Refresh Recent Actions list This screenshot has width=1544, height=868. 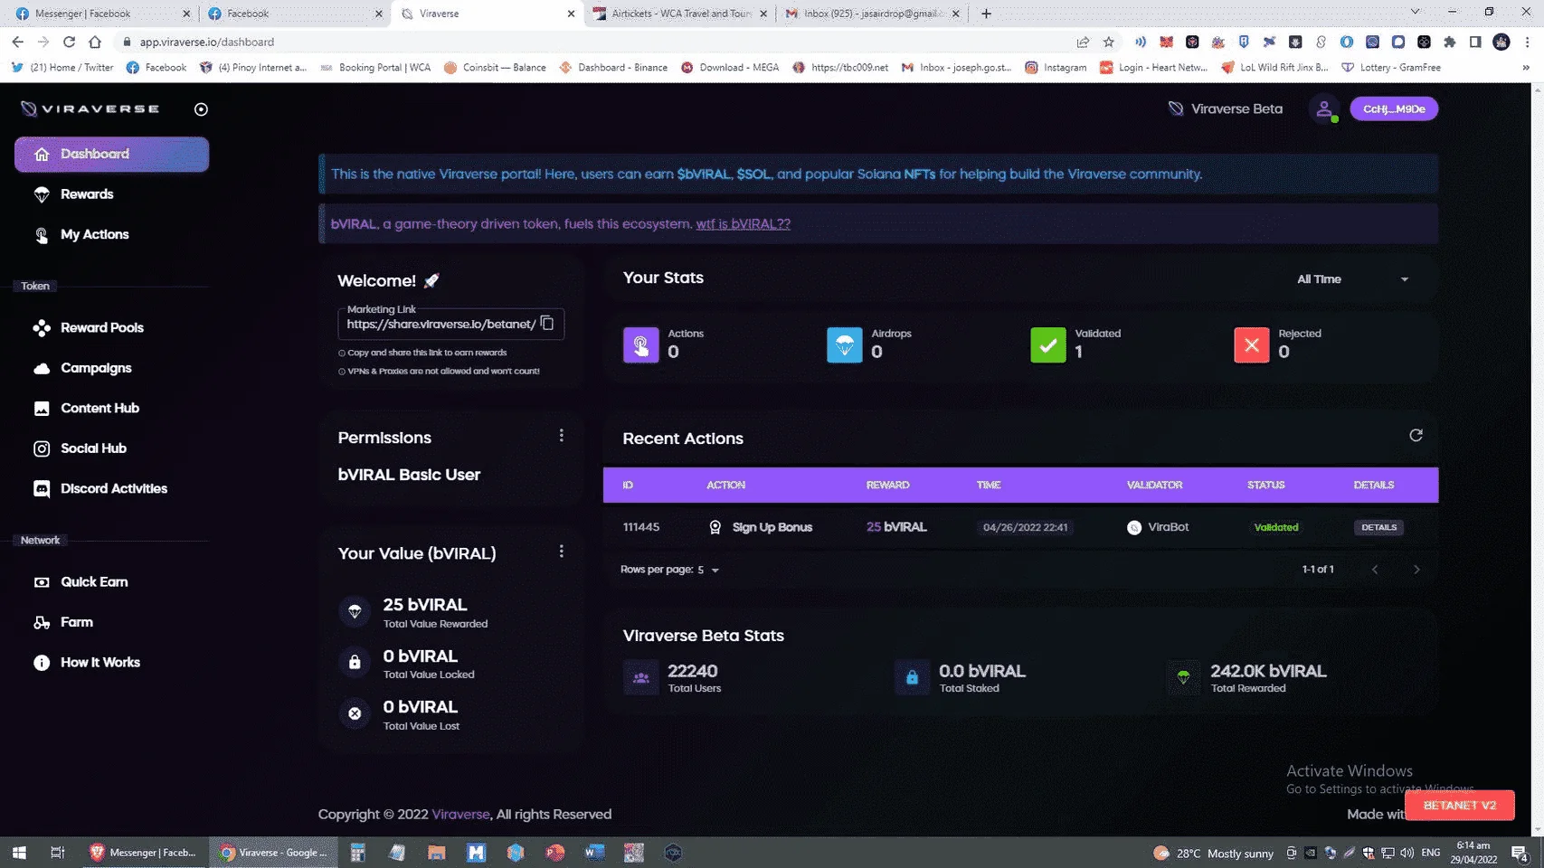[1416, 436]
